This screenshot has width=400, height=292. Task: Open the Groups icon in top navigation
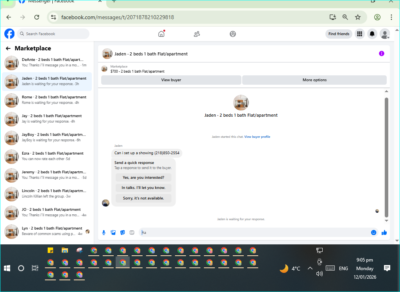click(233, 34)
